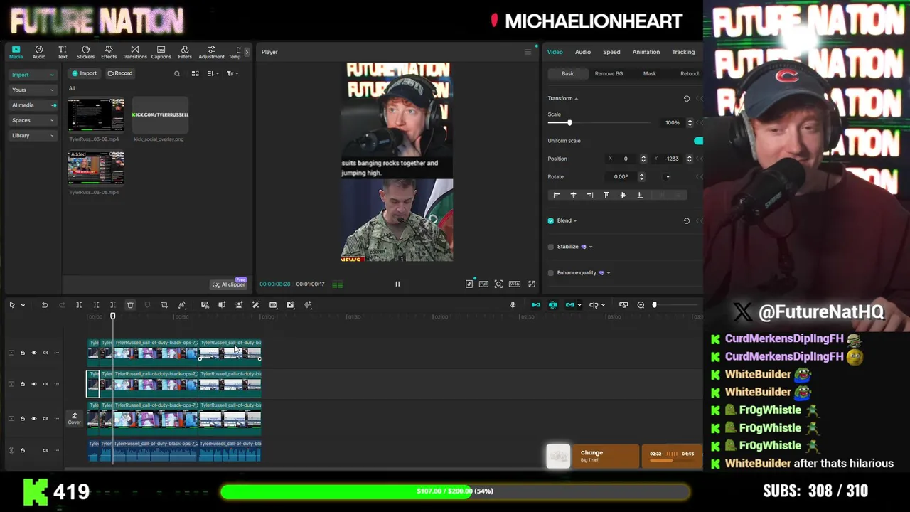Screen dimensions: 910x512
Task: Open the Text tool panel
Action: click(x=63, y=52)
